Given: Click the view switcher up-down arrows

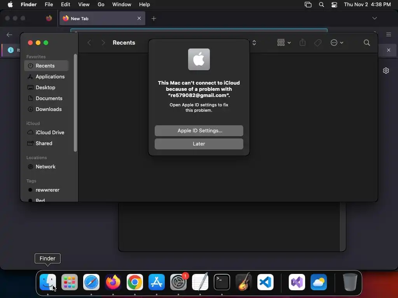Looking at the screenshot, I should (254, 43).
